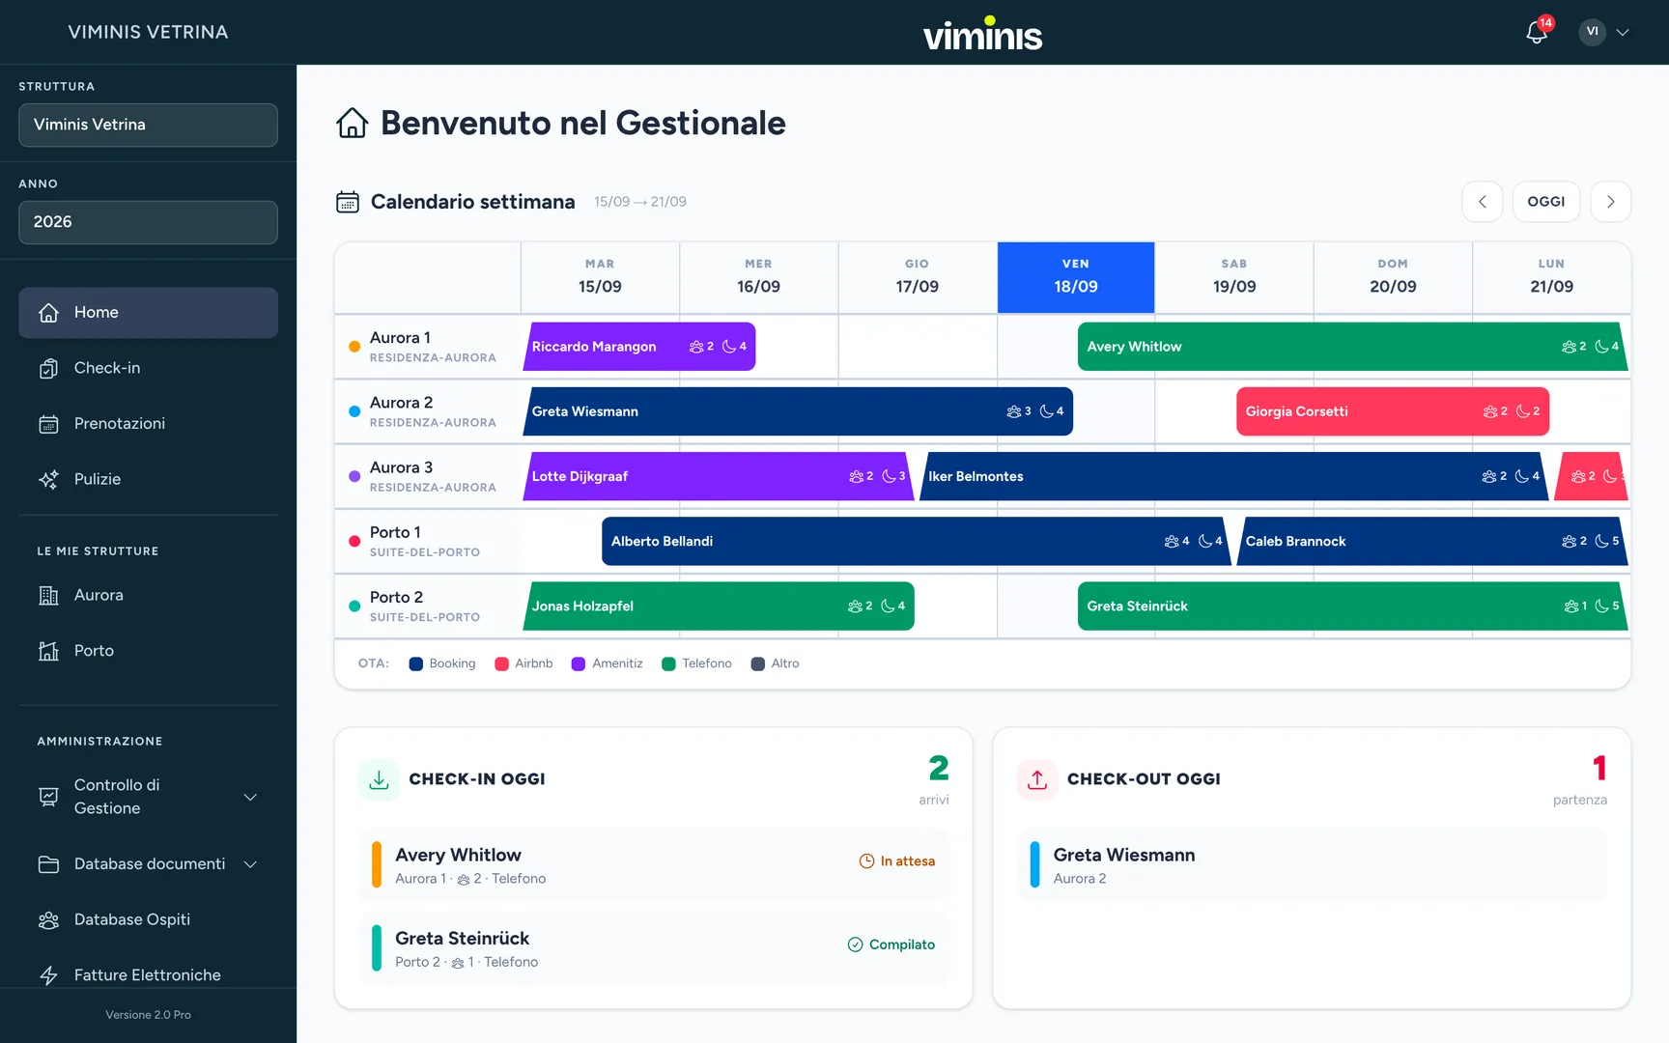The height and width of the screenshot is (1043, 1669).
Task: Click the Aurora building icon
Action: tap(48, 596)
